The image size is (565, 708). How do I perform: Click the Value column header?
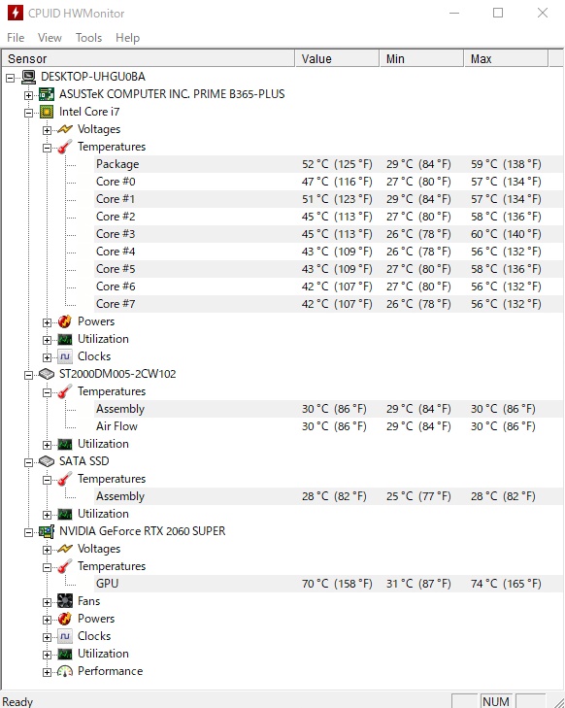[337, 58]
